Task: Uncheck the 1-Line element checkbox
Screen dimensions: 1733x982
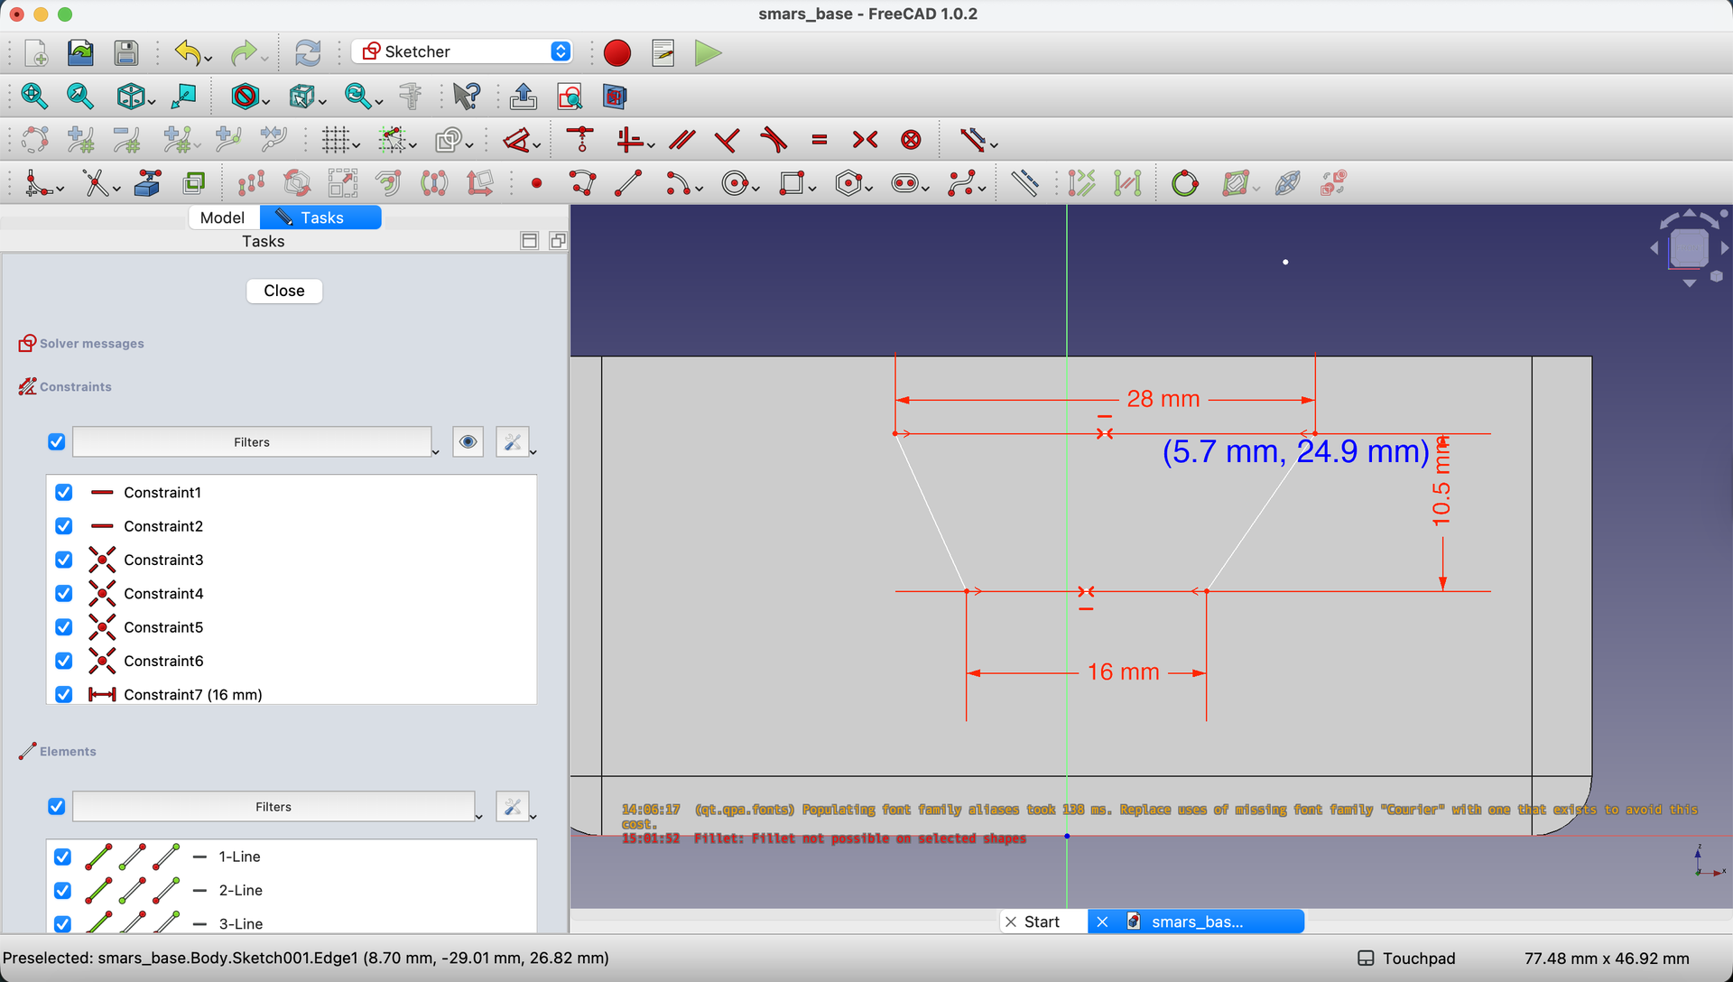Action: (62, 857)
